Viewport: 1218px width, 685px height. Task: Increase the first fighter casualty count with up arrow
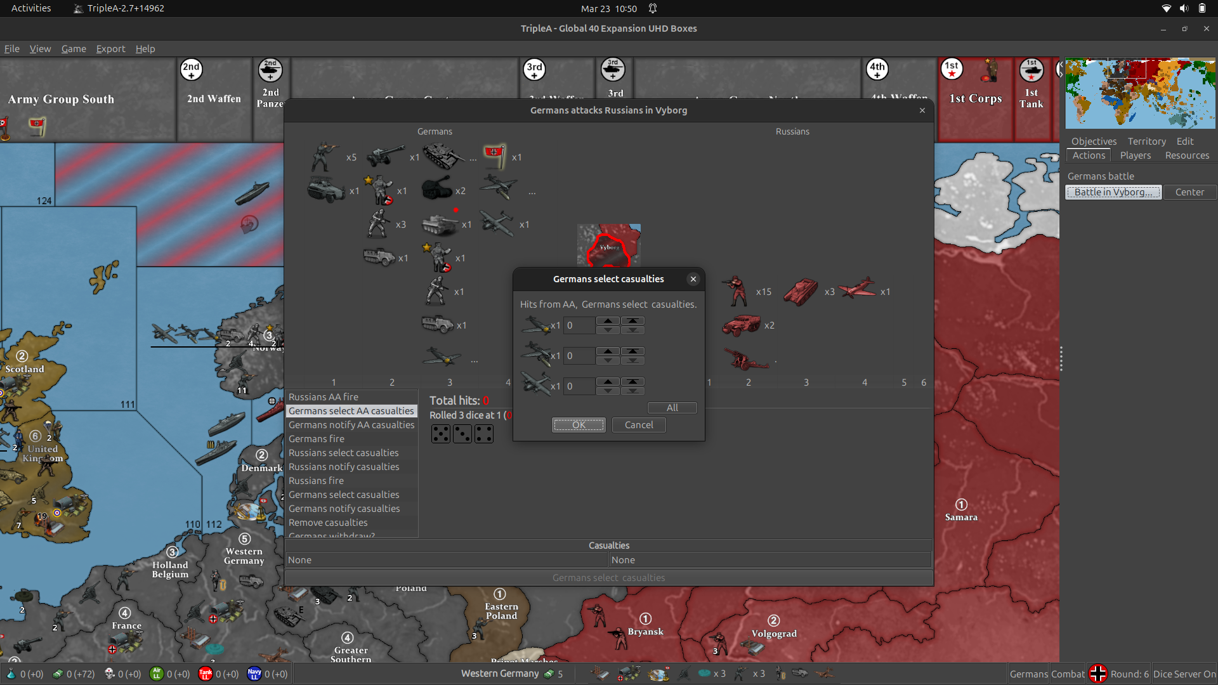[x=608, y=321]
